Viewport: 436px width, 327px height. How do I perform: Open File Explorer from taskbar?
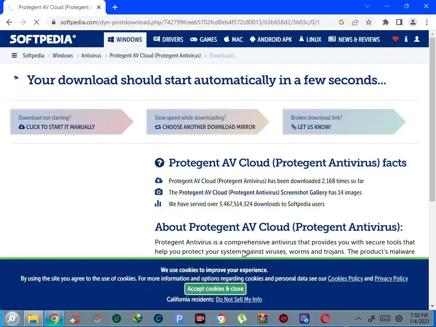click(x=33, y=318)
